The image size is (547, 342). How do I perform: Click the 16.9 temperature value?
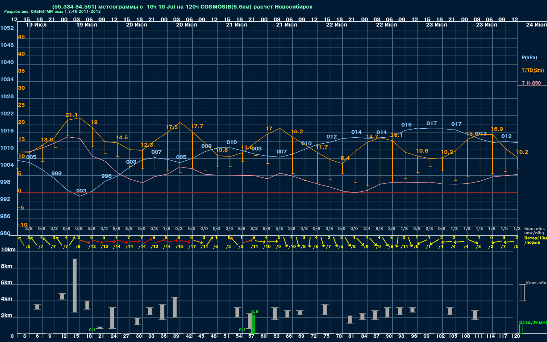click(497, 129)
